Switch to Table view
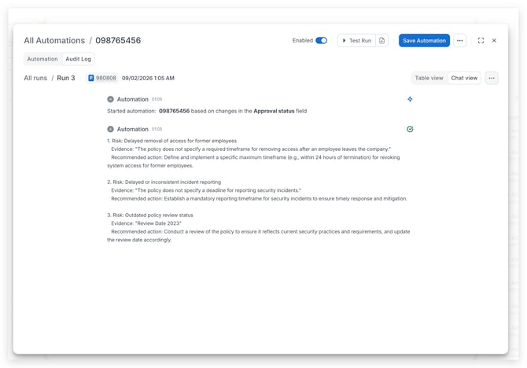The image size is (527, 368). 429,78
